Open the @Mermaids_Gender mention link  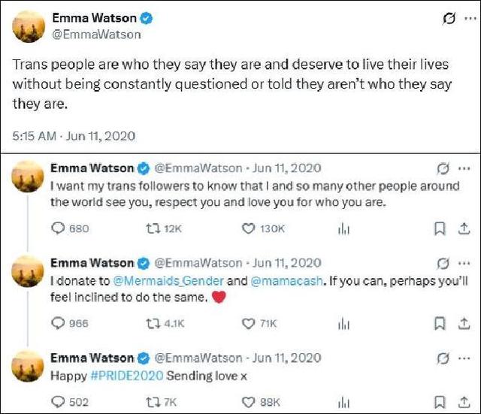point(155,280)
